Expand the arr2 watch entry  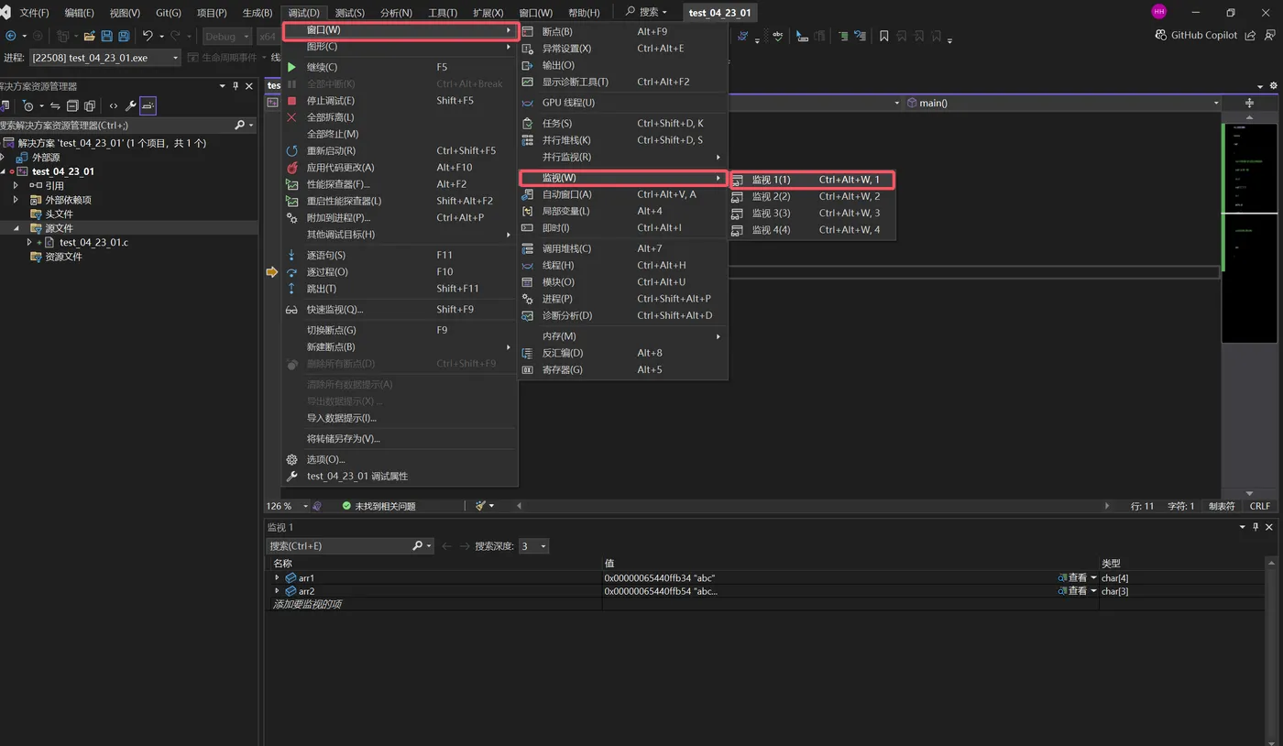click(x=277, y=591)
